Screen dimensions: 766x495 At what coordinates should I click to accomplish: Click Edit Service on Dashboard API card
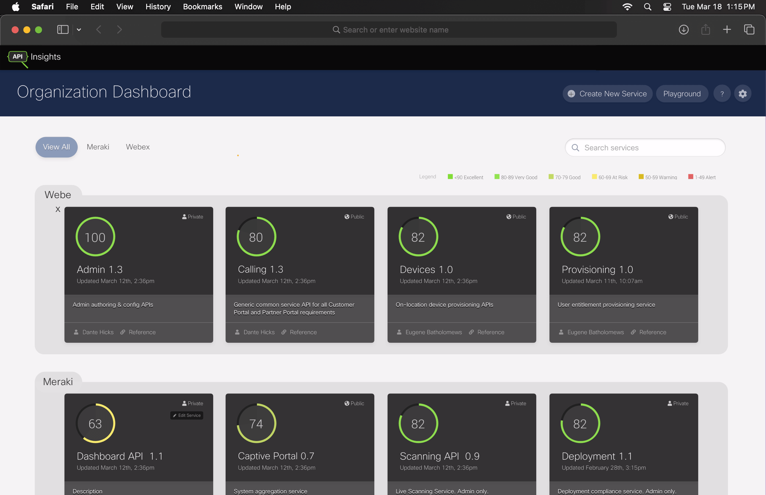tap(186, 416)
